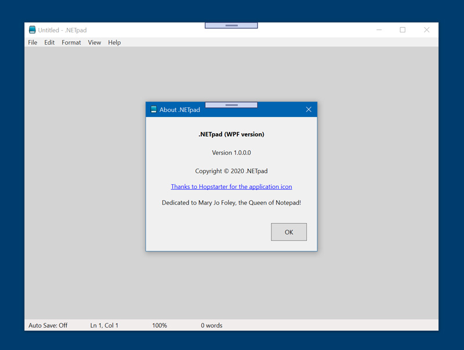Close the main .NETpad window

tap(426, 30)
